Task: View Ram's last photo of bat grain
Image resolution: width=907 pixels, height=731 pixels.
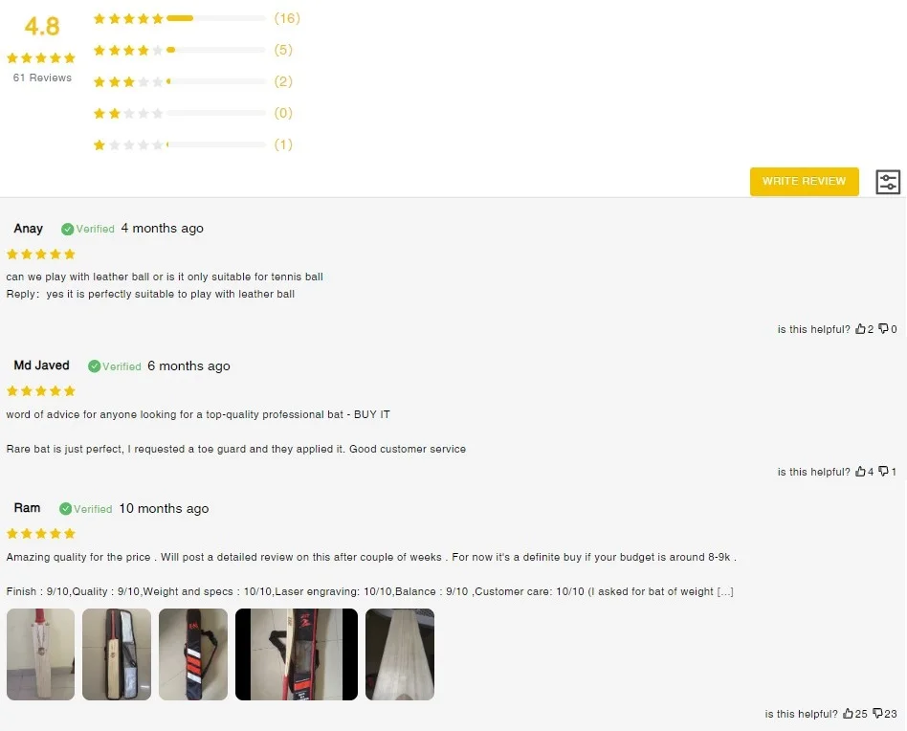Action: (400, 654)
